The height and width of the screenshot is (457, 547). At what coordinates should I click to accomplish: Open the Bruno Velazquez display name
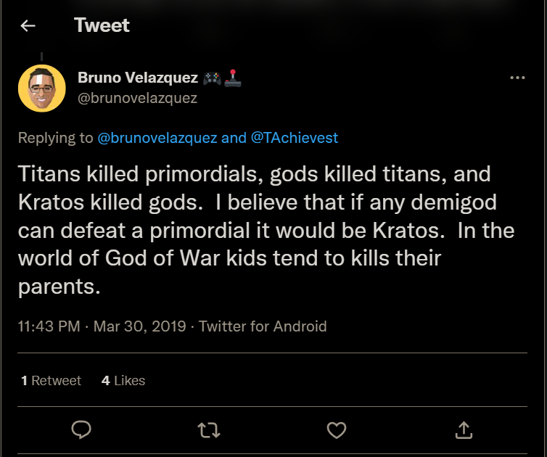coord(137,78)
